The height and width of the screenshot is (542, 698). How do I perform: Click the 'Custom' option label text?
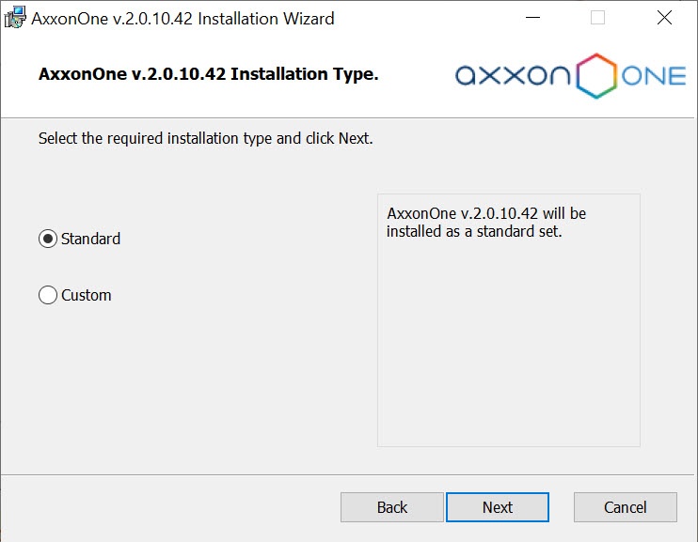click(x=86, y=295)
